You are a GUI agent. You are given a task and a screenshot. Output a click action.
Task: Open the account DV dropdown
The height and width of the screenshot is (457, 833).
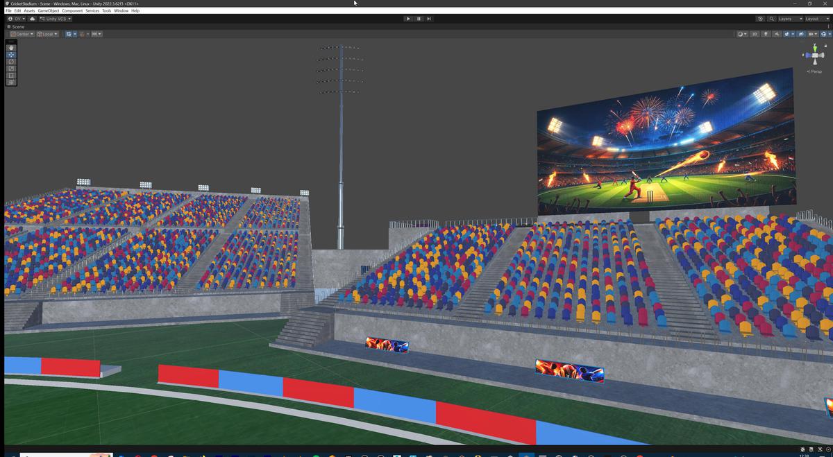(16, 19)
